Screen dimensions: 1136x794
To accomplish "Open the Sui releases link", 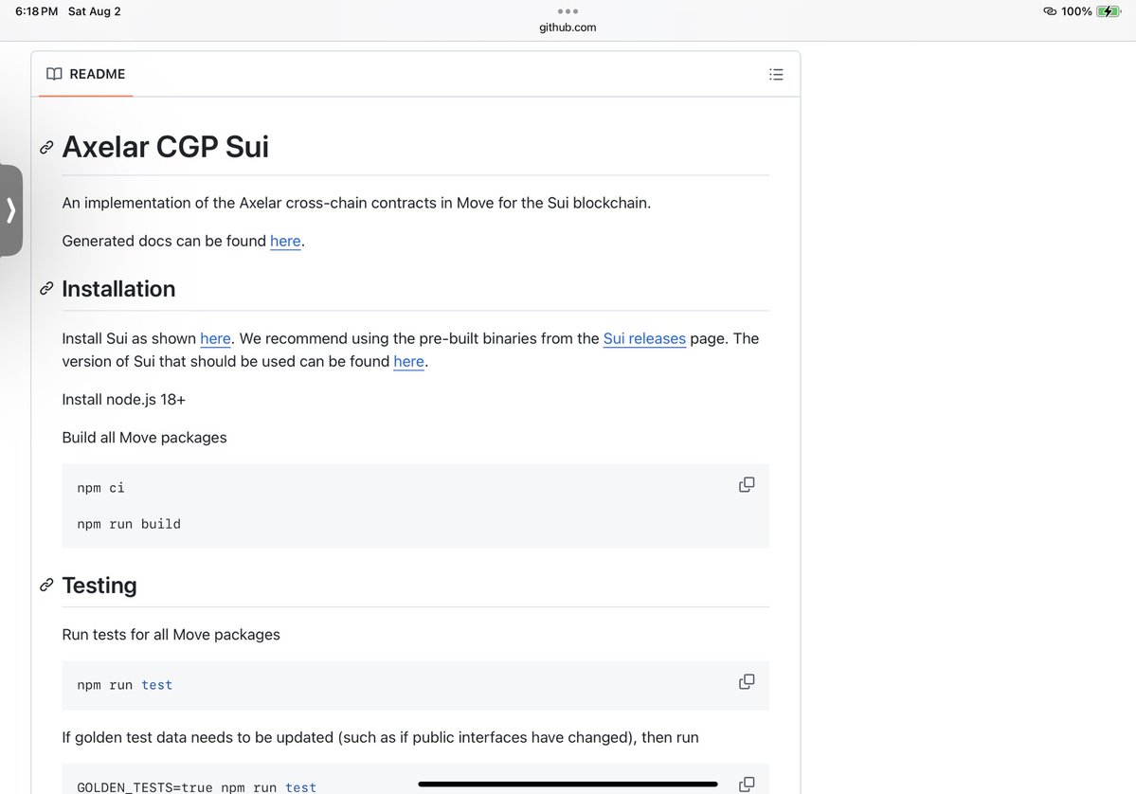I will click(644, 339).
